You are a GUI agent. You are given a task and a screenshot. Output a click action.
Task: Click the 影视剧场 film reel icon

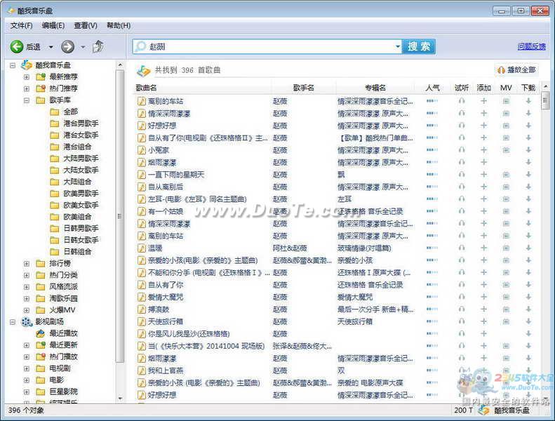point(27,322)
